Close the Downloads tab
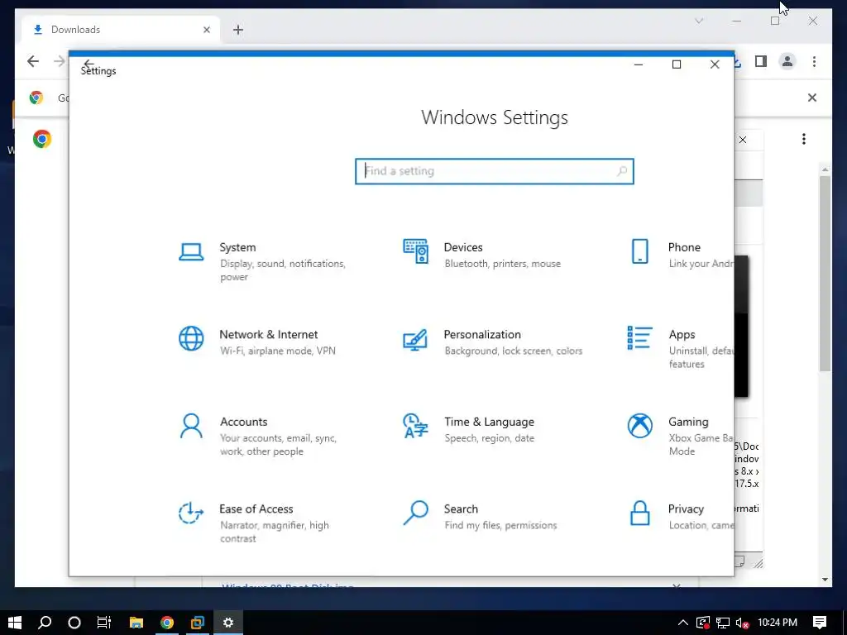The image size is (847, 635). click(x=206, y=30)
